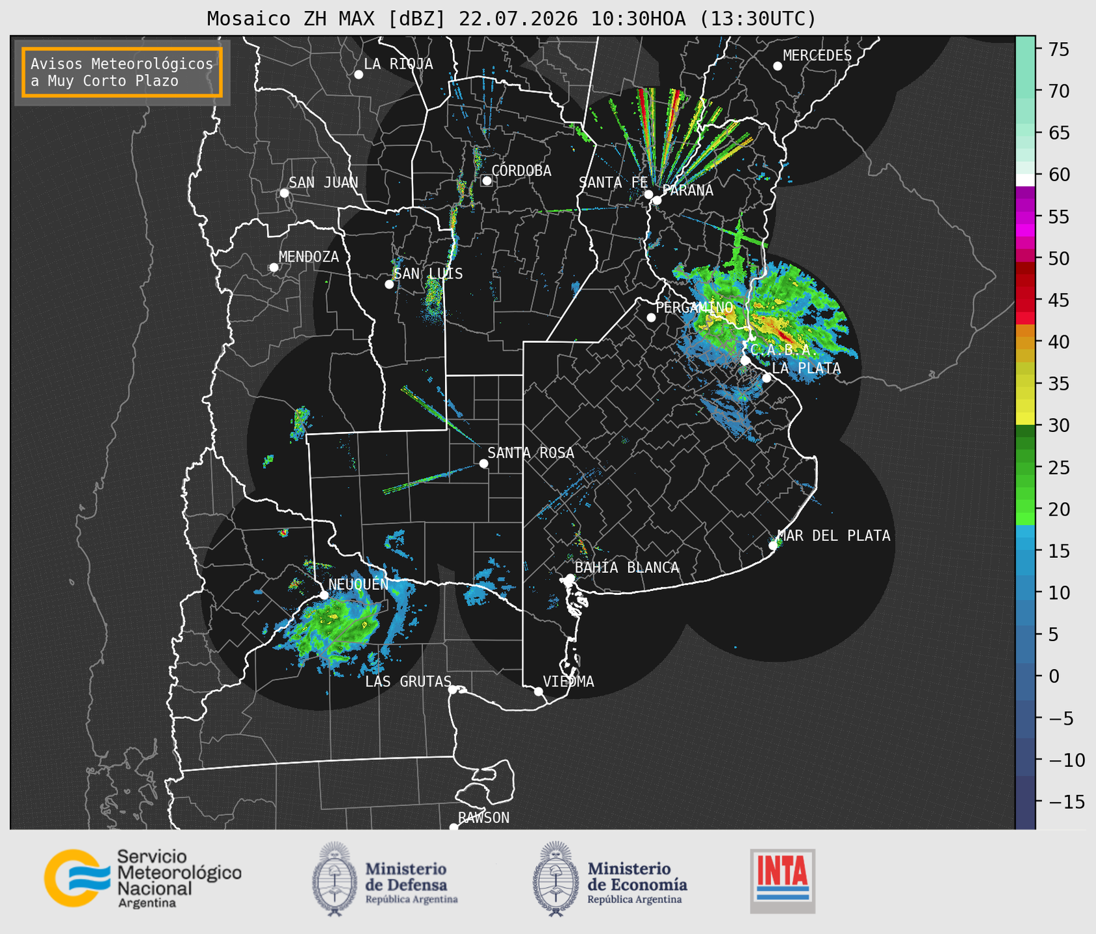Click the La Rioja city label
Image resolution: width=1096 pixels, height=934 pixels.
[398, 64]
